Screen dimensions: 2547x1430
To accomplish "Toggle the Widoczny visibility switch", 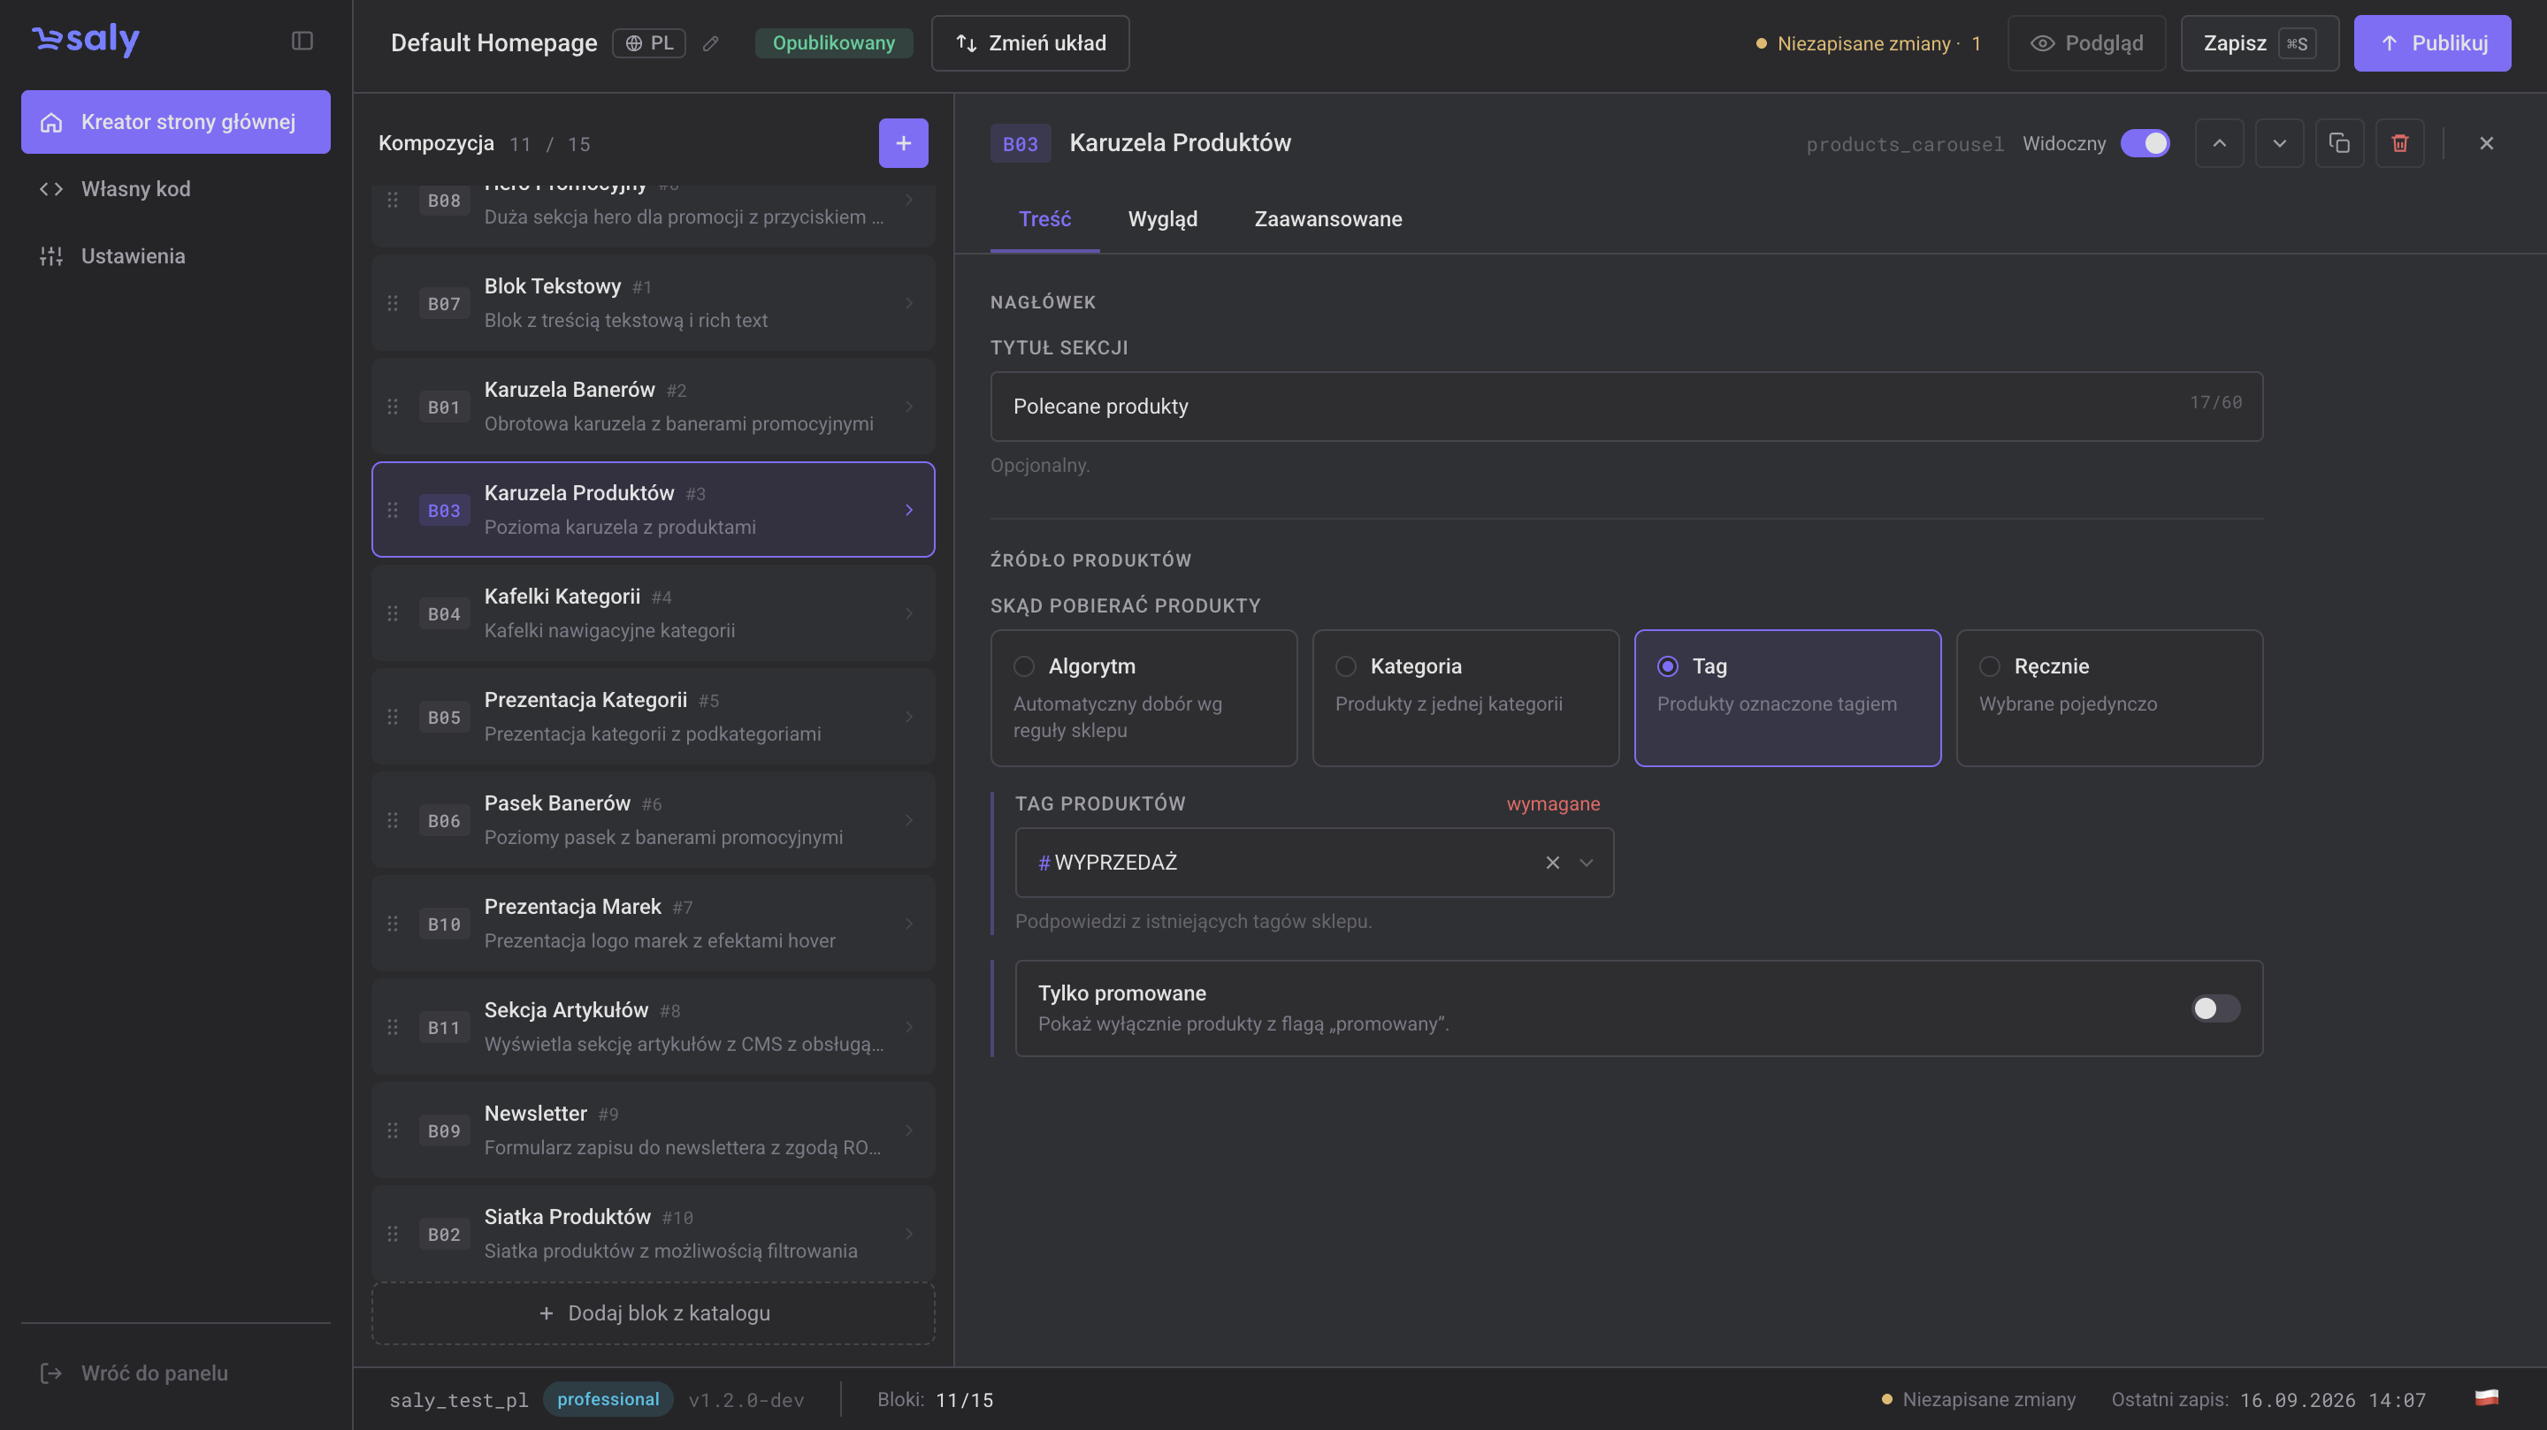I will click(x=2145, y=143).
